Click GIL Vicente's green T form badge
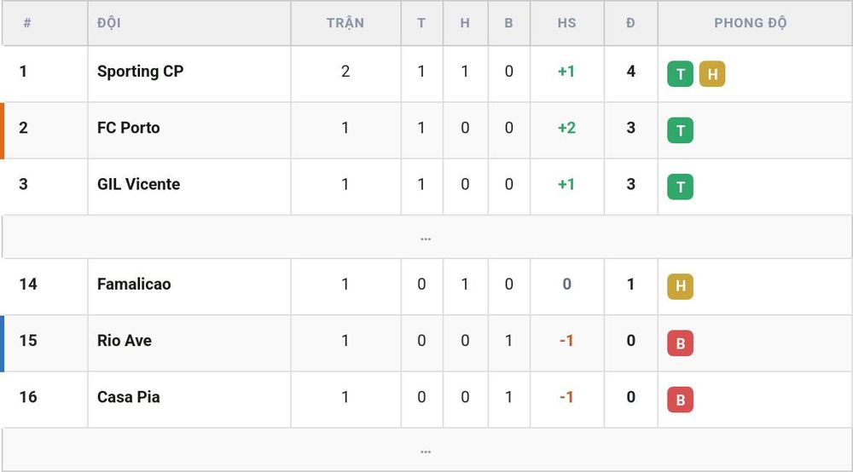The height and width of the screenshot is (472, 853). point(680,187)
